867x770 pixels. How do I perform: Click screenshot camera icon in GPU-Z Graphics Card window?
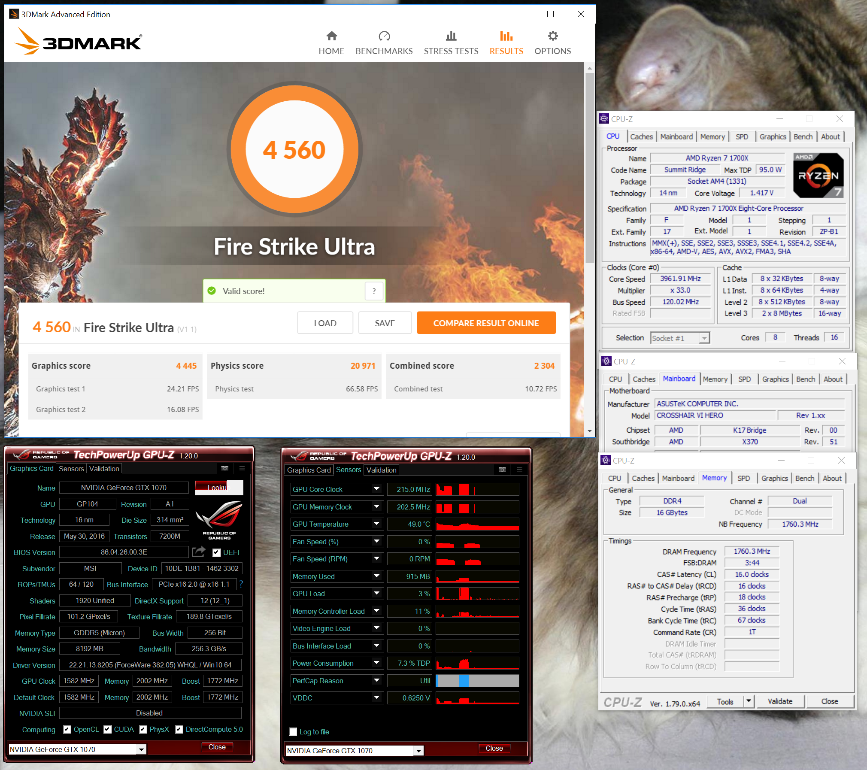[224, 468]
